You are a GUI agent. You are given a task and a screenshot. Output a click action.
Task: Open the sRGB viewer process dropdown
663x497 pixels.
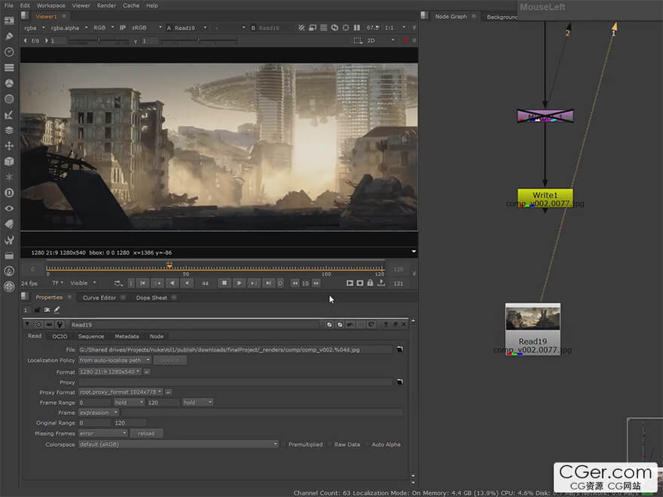click(146, 28)
